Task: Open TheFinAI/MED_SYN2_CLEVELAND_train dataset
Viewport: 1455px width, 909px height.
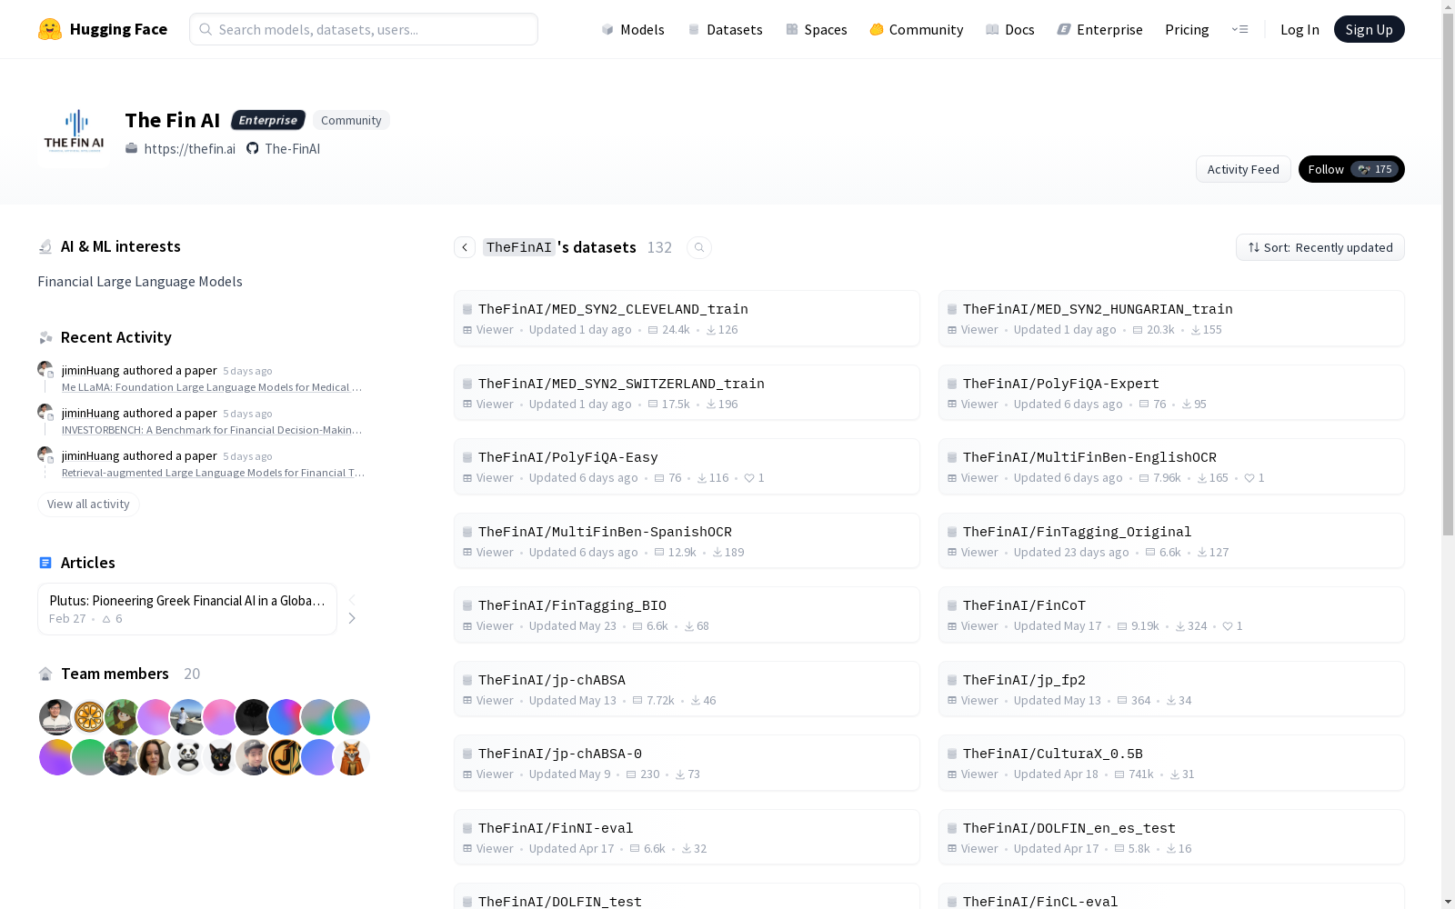Action: point(687,318)
